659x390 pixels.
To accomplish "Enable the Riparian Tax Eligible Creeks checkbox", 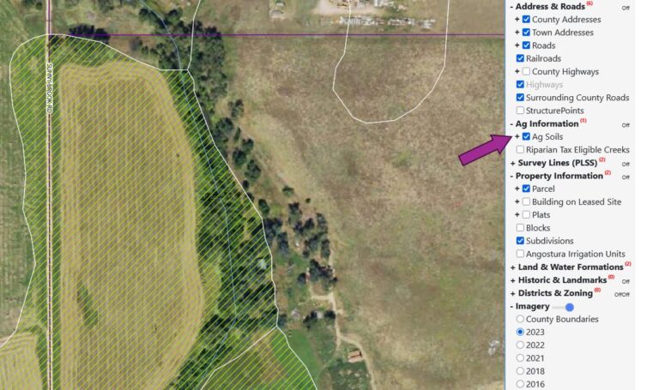I will (x=520, y=149).
